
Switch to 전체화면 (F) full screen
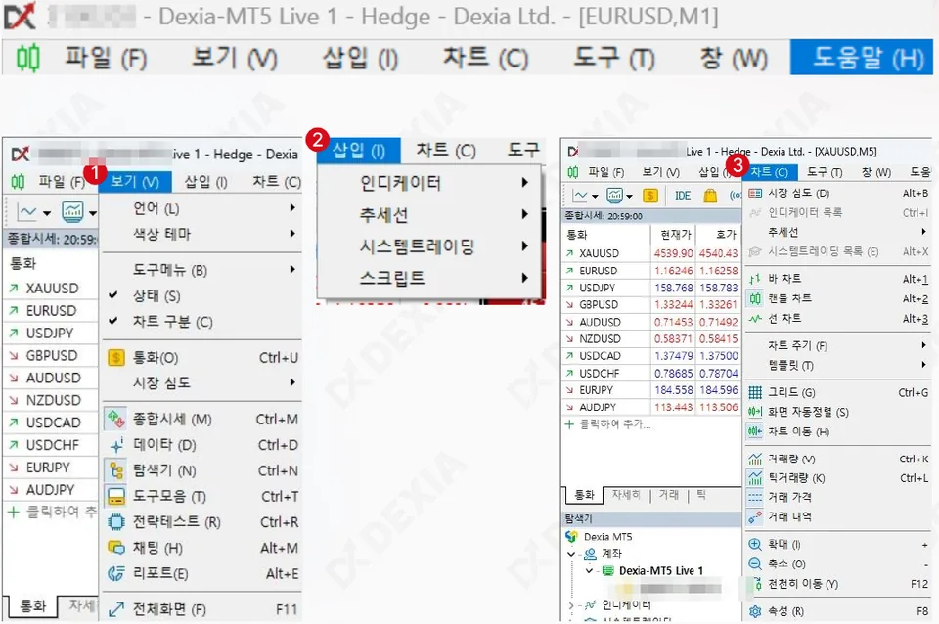pos(201,609)
